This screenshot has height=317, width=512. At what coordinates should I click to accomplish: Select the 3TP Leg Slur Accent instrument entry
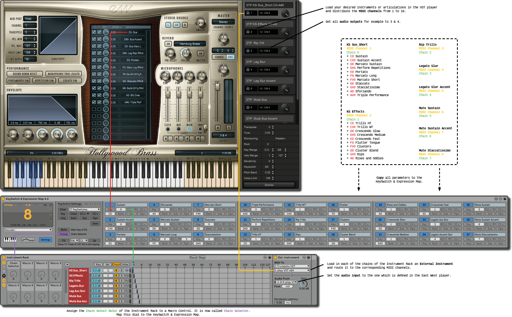coord(269,81)
